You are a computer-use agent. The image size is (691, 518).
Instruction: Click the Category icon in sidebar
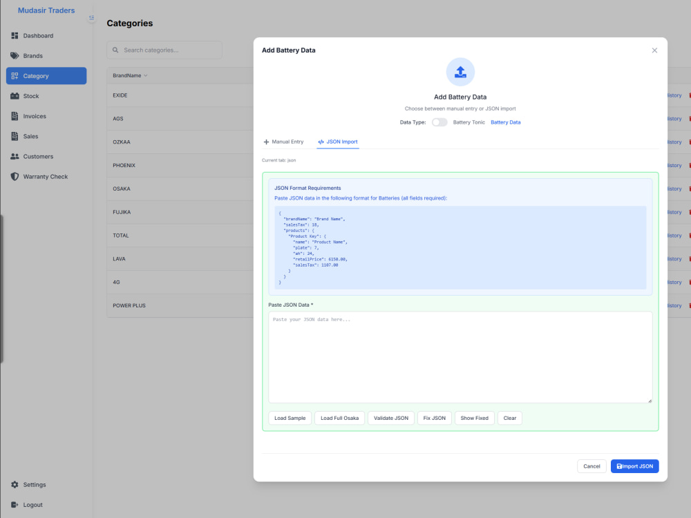(15, 76)
